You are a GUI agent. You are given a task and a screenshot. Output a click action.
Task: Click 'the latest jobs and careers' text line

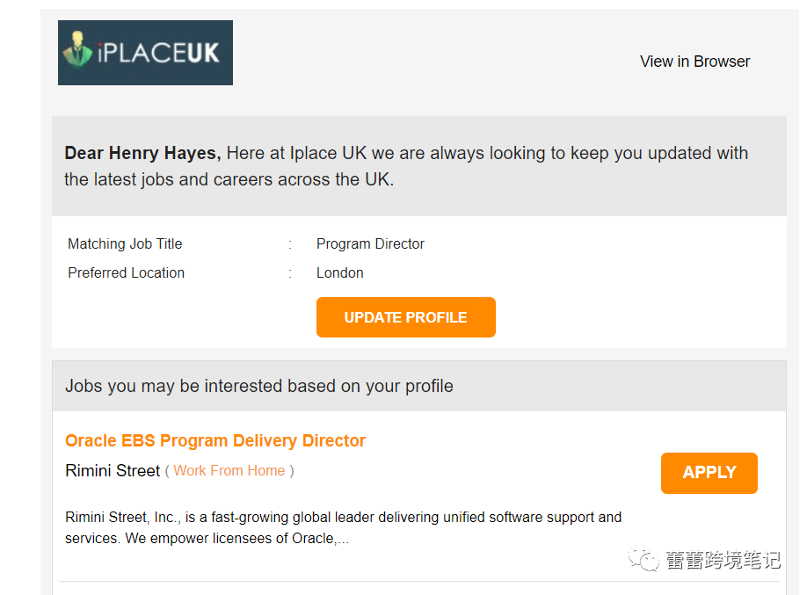pos(229,180)
